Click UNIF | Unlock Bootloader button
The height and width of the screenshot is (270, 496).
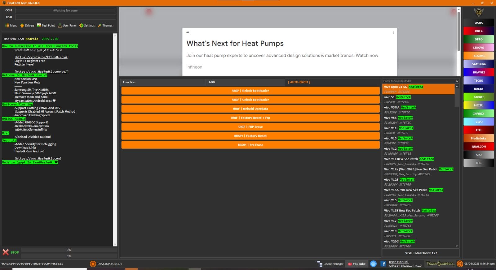tap(250, 100)
